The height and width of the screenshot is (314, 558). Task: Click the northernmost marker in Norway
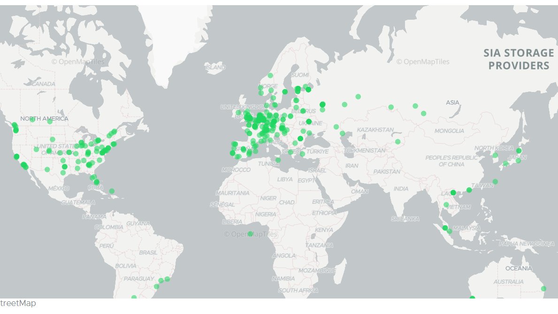coord(270,76)
